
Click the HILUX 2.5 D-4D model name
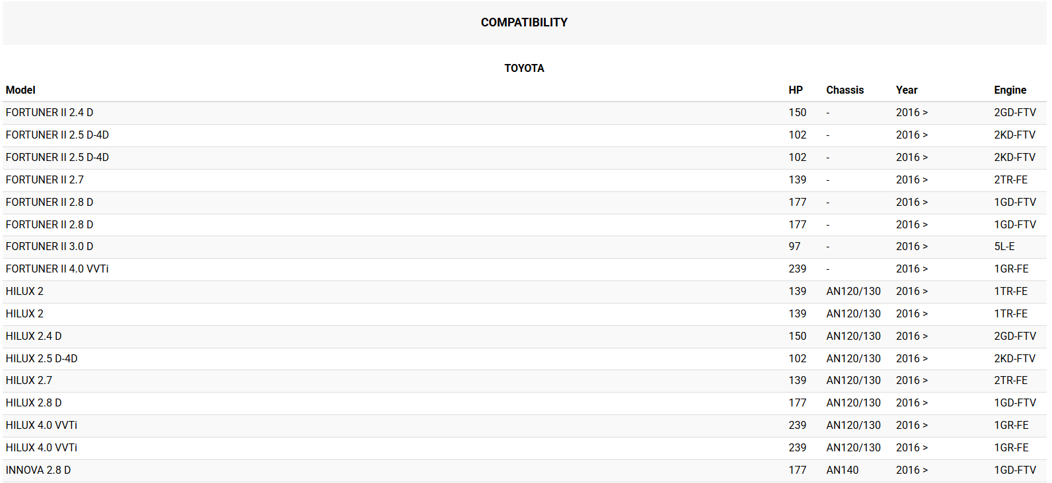tap(42, 358)
